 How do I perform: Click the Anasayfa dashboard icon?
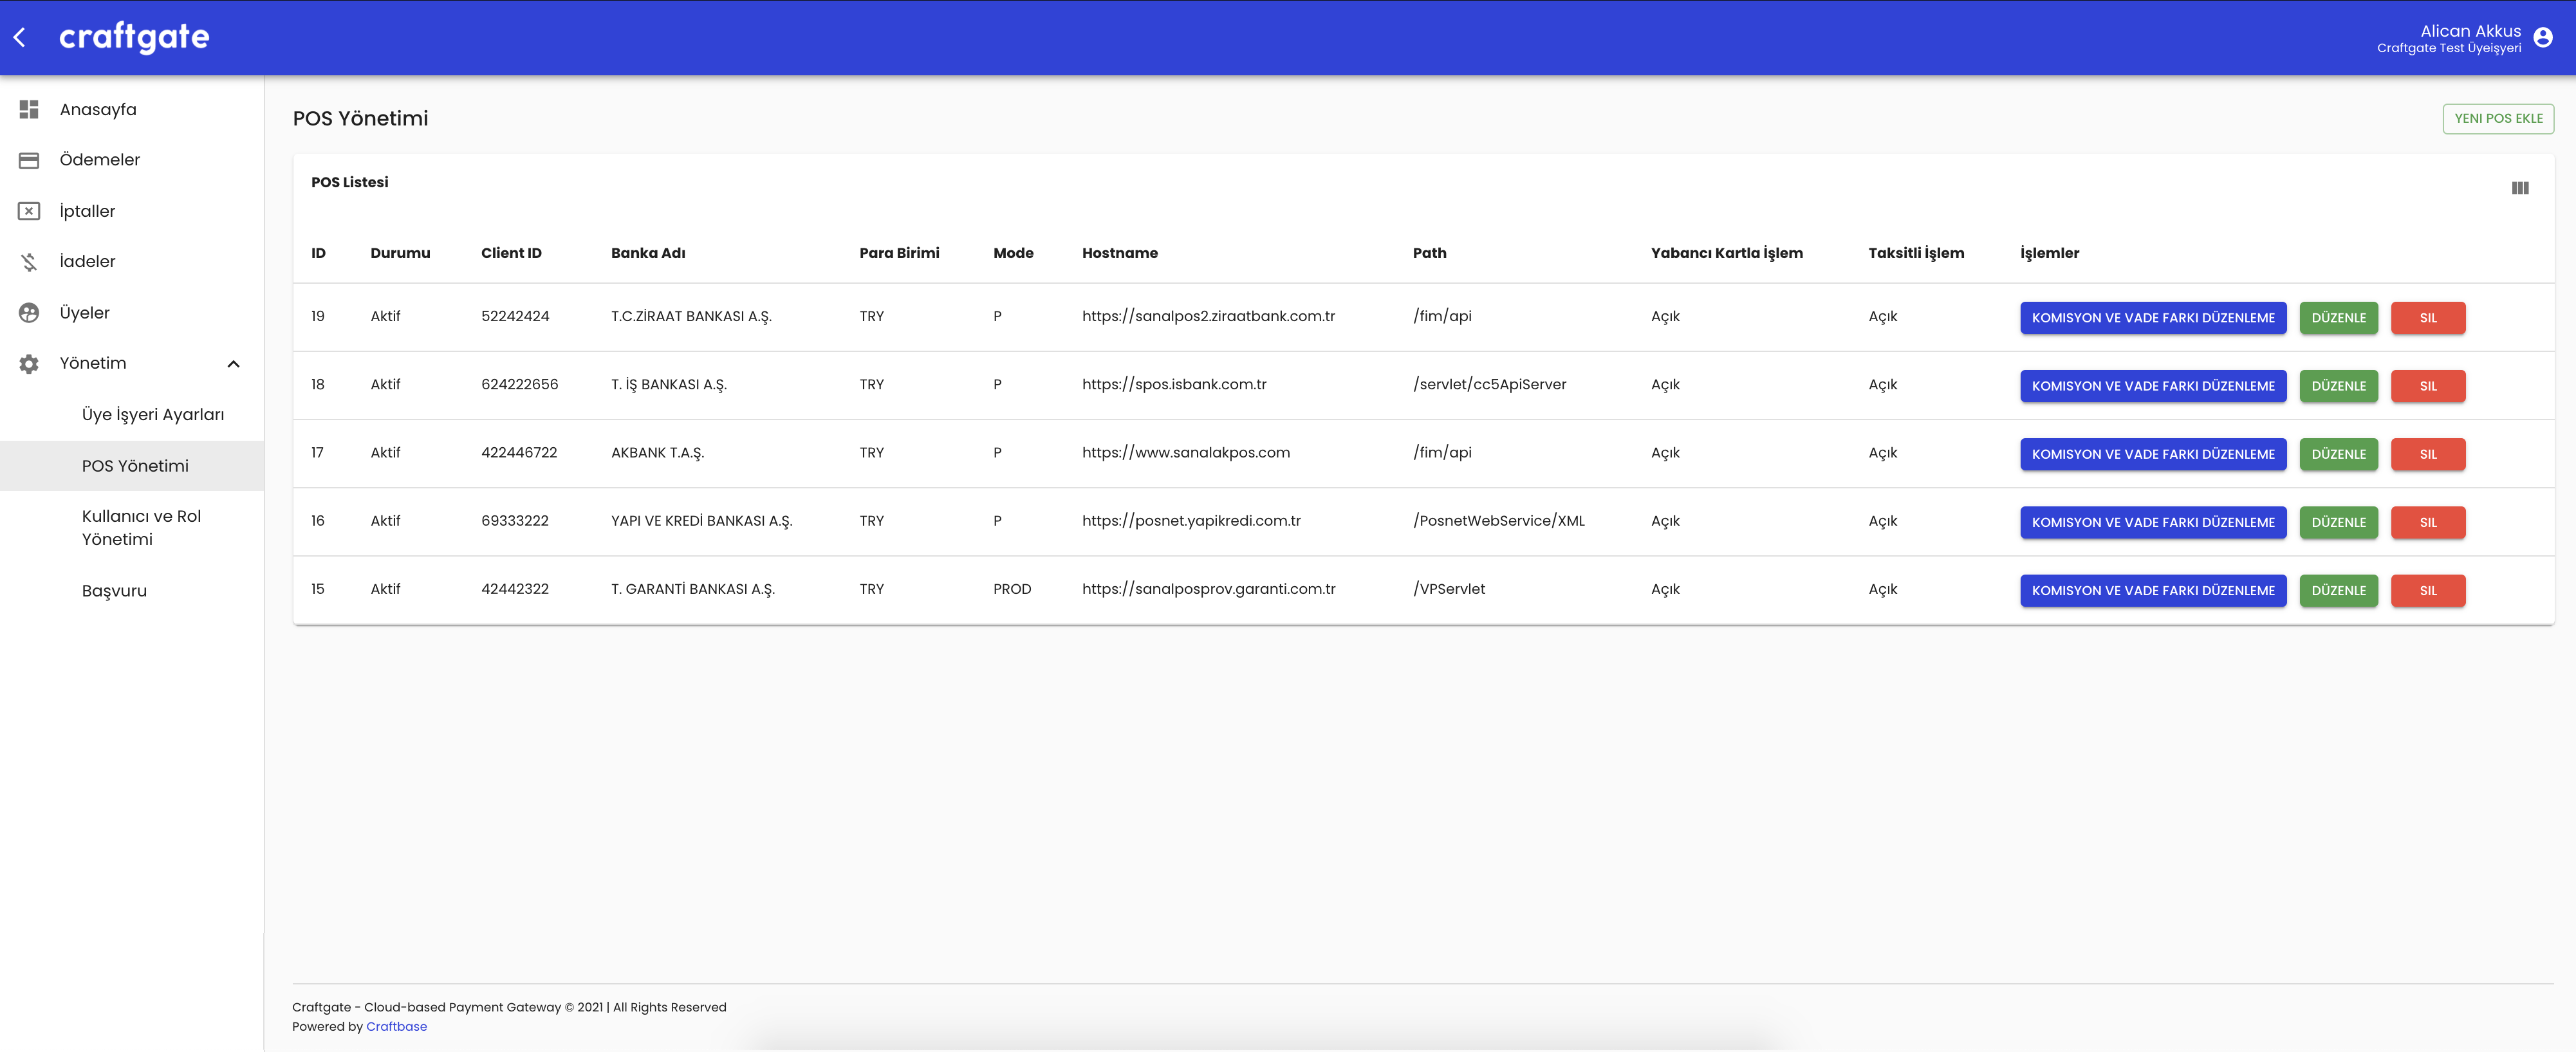tap(29, 109)
